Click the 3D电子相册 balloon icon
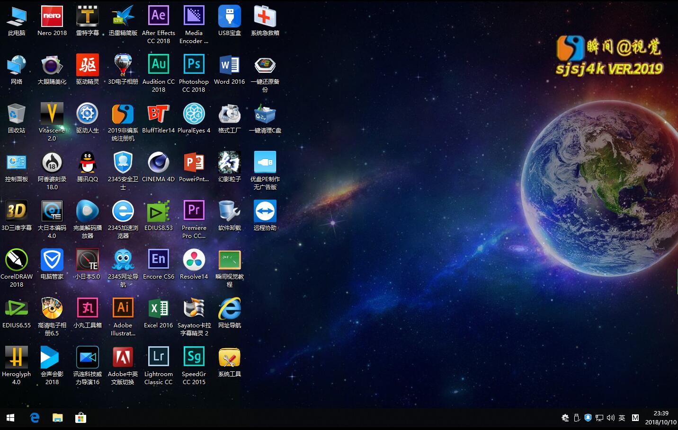The width and height of the screenshot is (678, 430). tap(123, 65)
